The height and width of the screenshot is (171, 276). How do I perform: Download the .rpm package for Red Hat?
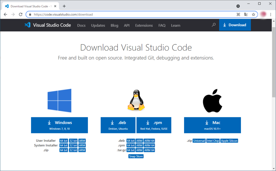coord(154,125)
